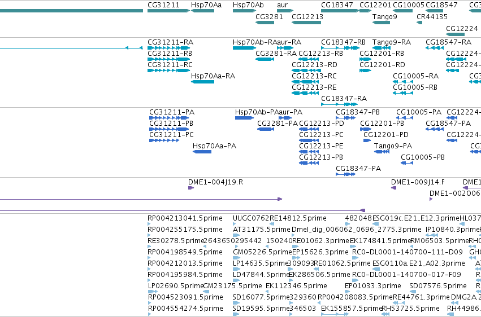Click the CG12213 gene label in top track
Screen dimensions: 481x317
point(307,17)
